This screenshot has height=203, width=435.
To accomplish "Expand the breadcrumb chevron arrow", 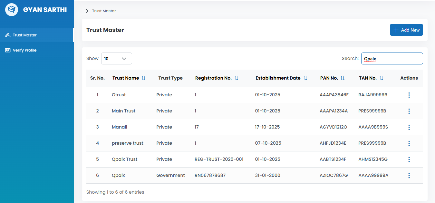I will tap(87, 11).
